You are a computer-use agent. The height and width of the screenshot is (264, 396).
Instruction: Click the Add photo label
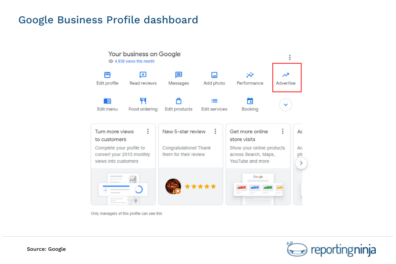(x=214, y=83)
